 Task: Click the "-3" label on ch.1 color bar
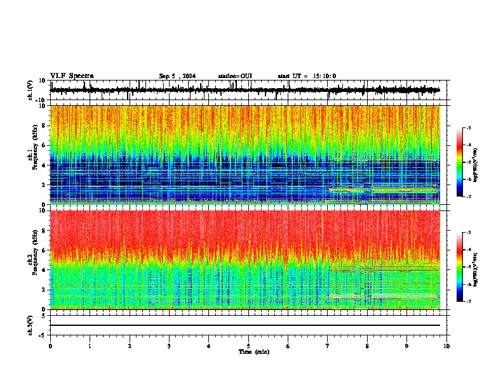coord(469,127)
